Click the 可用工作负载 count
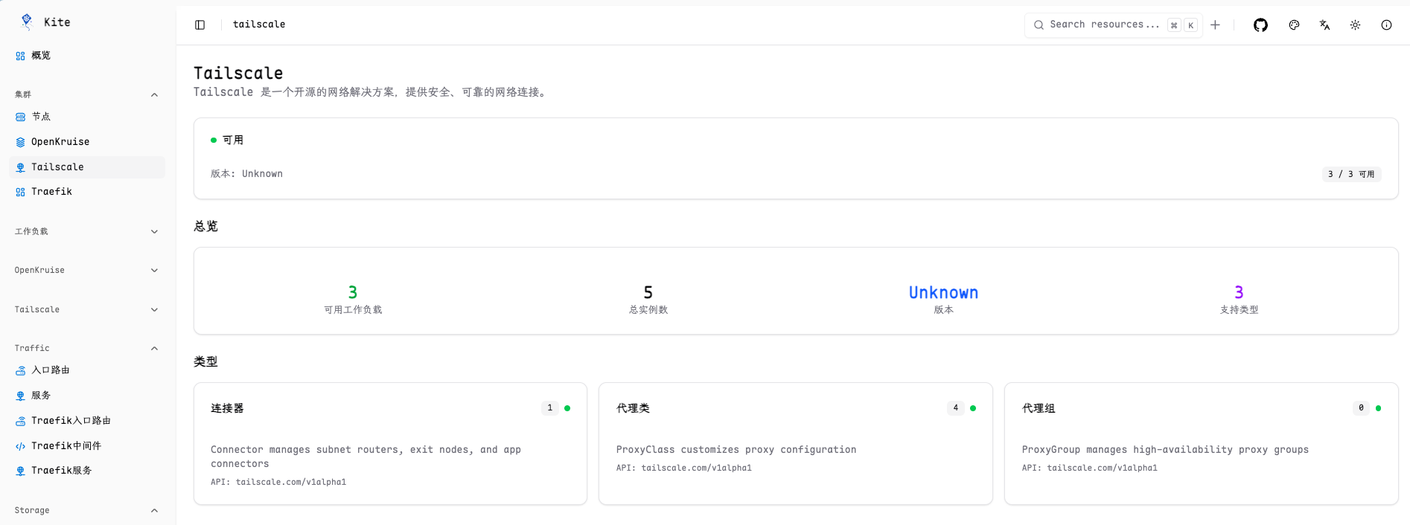The height and width of the screenshot is (525, 1410). point(353,292)
